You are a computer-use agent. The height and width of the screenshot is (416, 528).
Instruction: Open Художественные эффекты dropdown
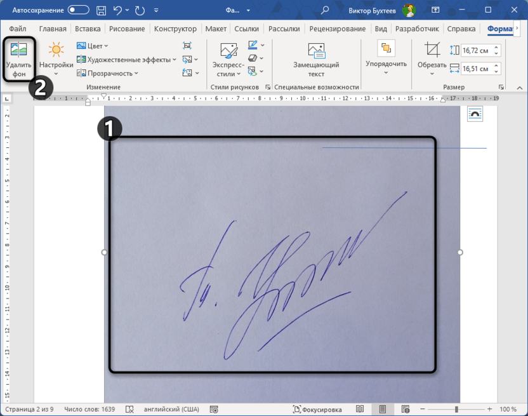point(126,60)
